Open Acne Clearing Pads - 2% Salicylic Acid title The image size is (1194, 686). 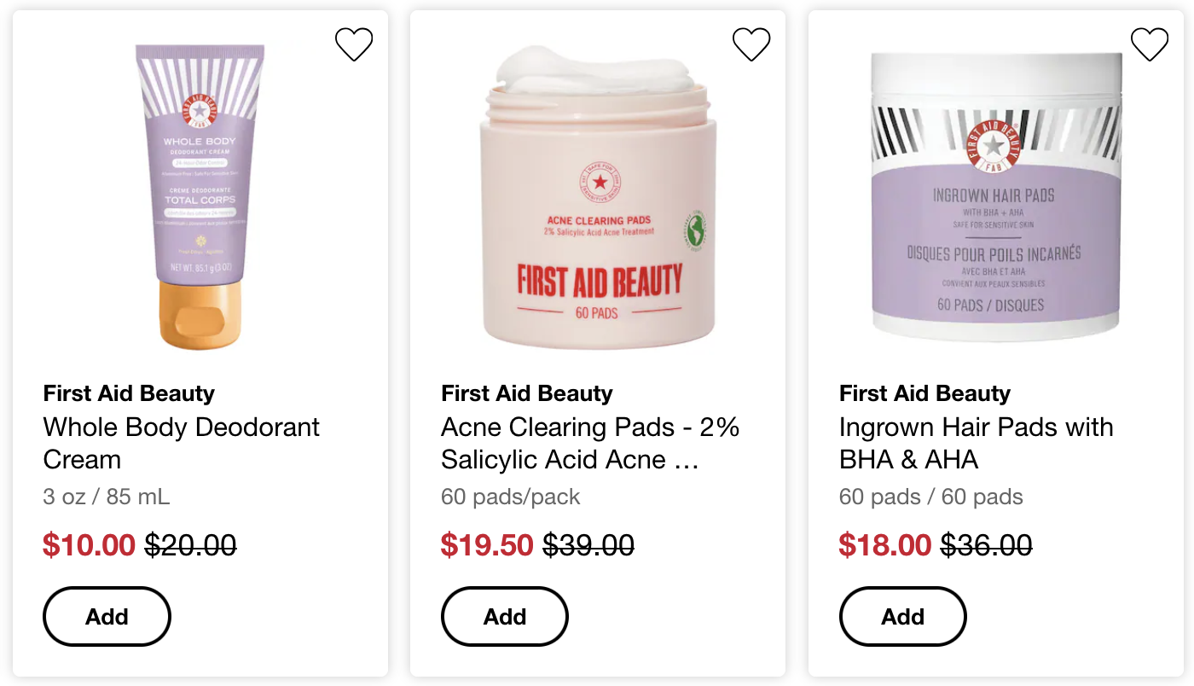590,443
